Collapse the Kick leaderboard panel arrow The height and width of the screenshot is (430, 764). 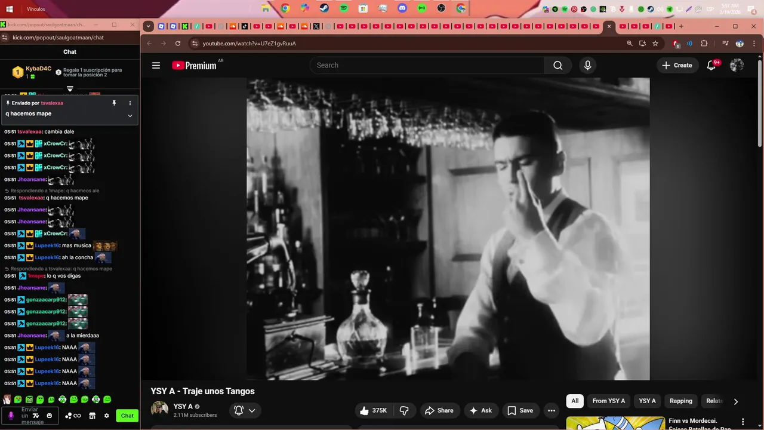click(70, 89)
